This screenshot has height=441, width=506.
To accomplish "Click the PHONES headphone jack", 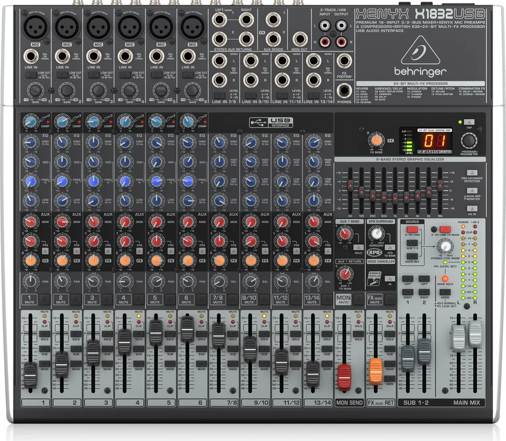I will 344,91.
